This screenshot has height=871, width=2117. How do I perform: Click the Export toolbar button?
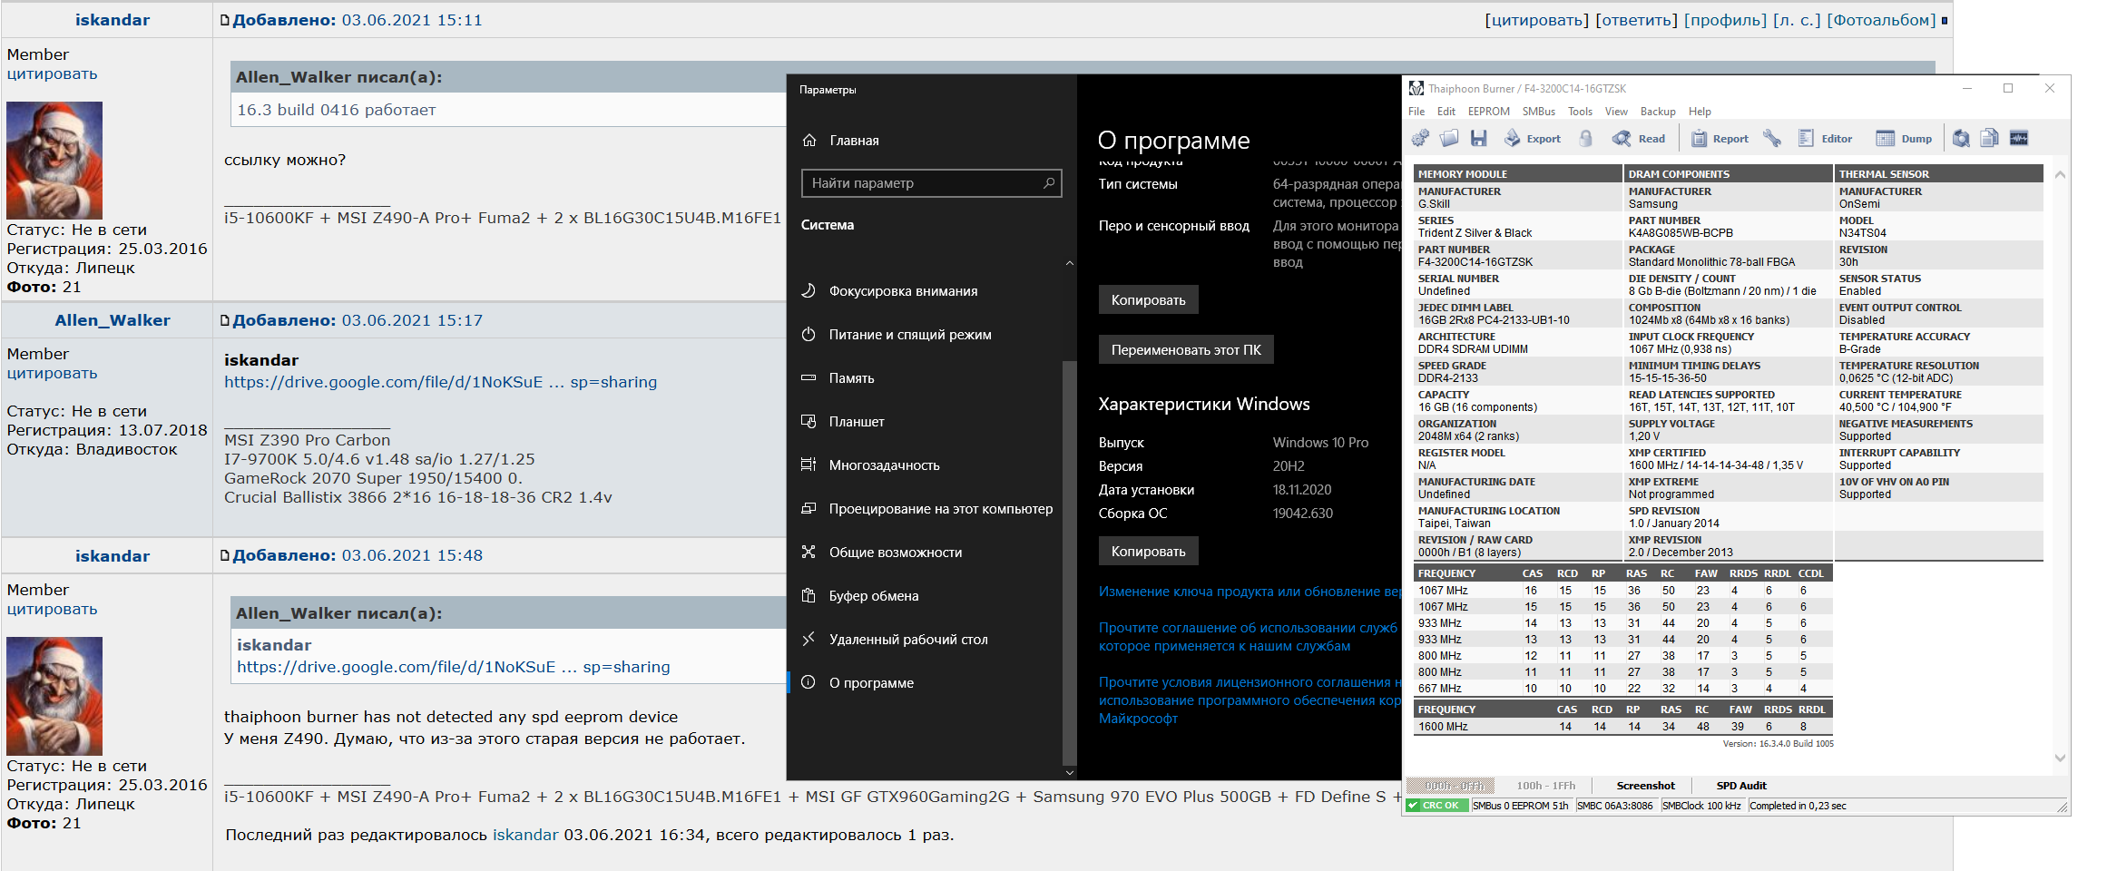click(1533, 138)
